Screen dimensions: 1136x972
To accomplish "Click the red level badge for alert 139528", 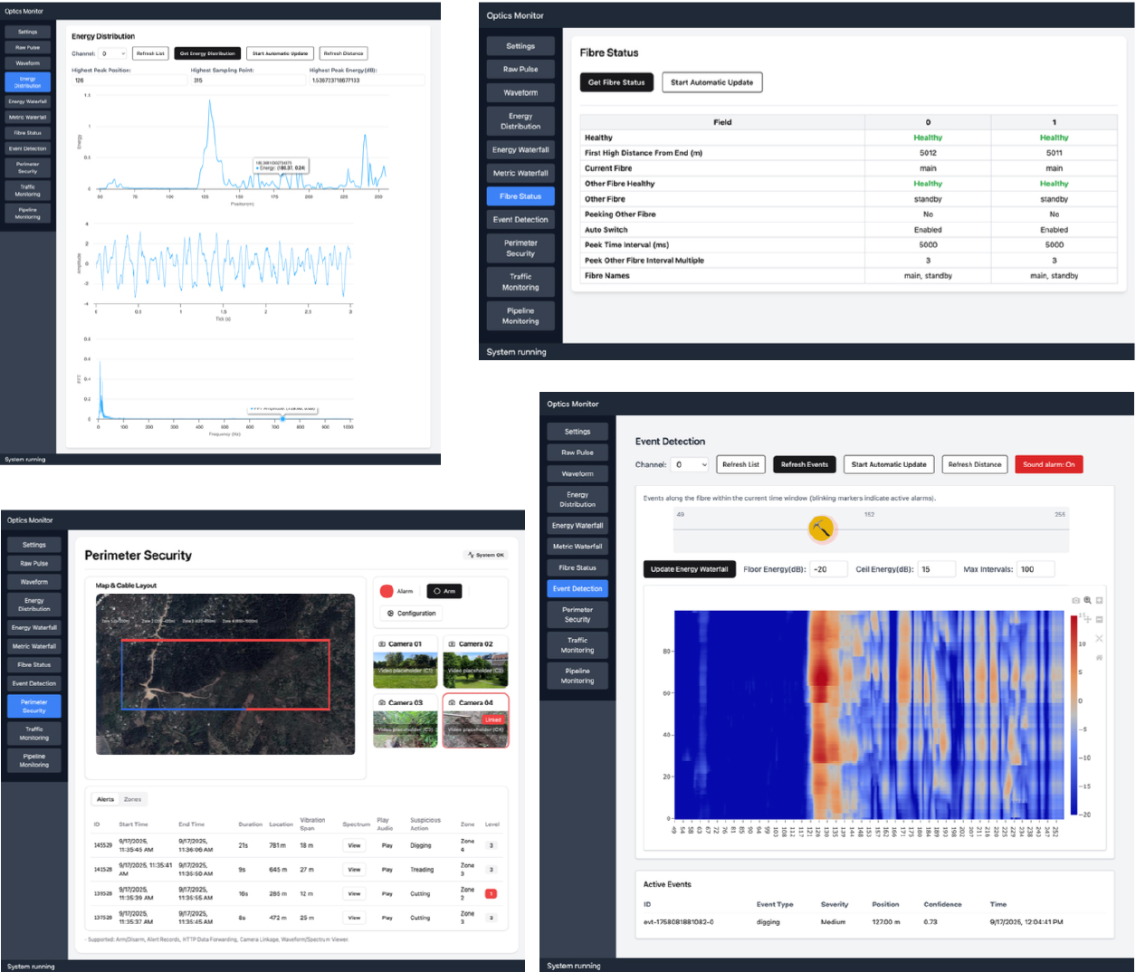I will tap(491, 894).
